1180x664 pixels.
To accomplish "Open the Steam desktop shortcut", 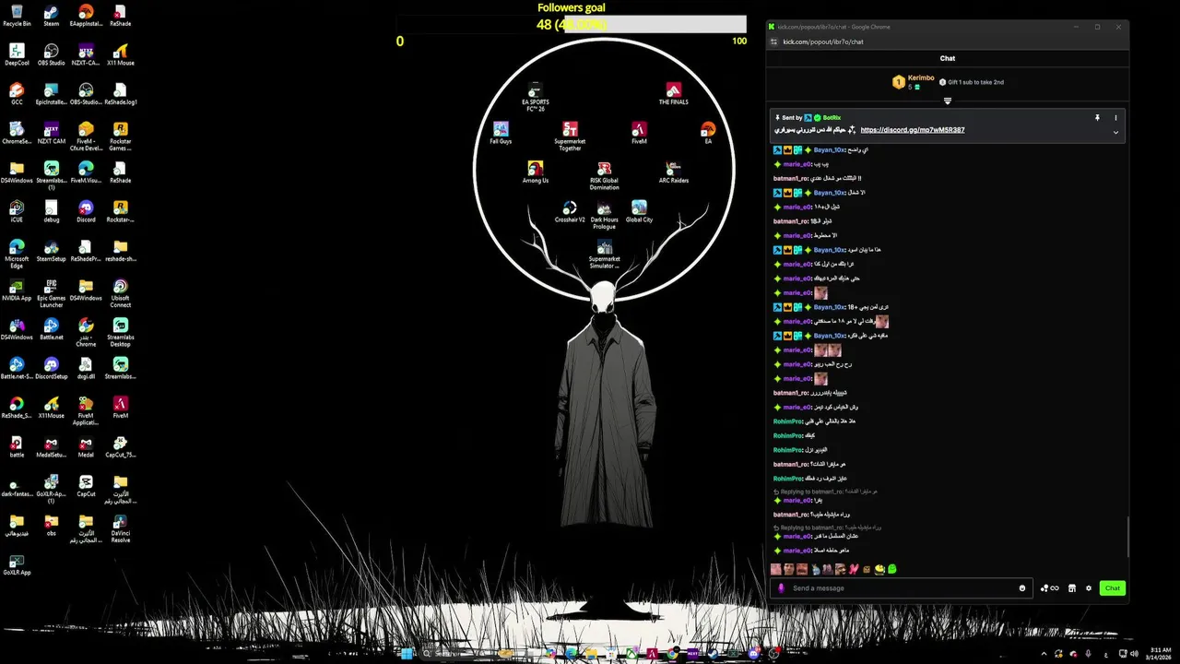I will pos(52,15).
